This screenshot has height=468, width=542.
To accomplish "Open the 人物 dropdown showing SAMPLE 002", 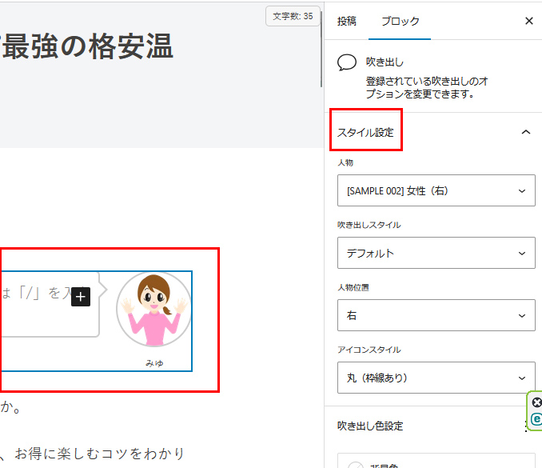I will click(436, 191).
